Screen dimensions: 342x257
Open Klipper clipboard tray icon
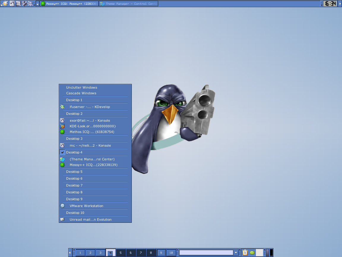(245, 253)
